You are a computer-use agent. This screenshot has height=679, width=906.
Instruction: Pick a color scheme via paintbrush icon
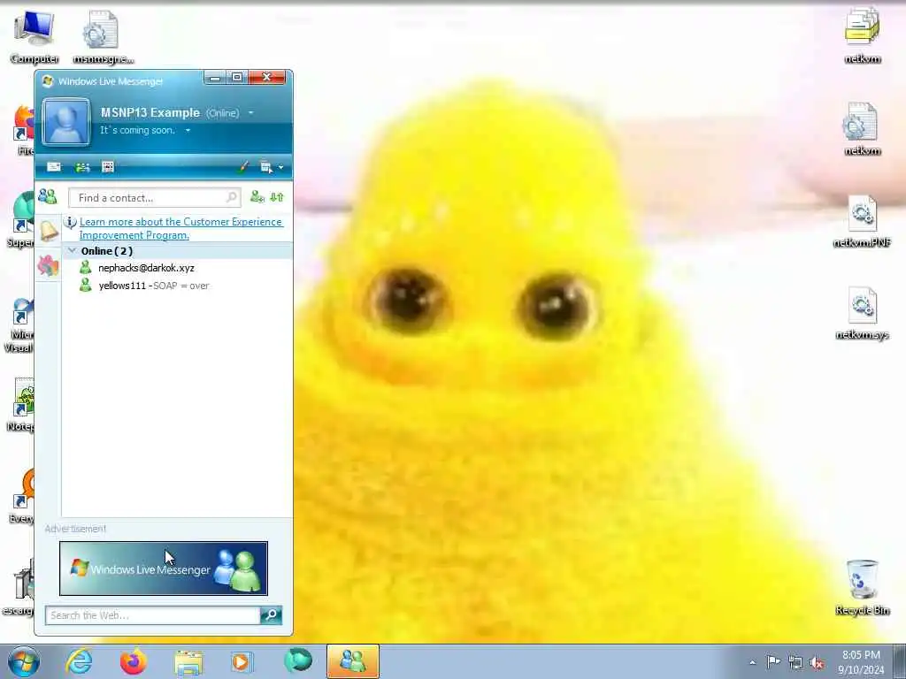tap(243, 167)
